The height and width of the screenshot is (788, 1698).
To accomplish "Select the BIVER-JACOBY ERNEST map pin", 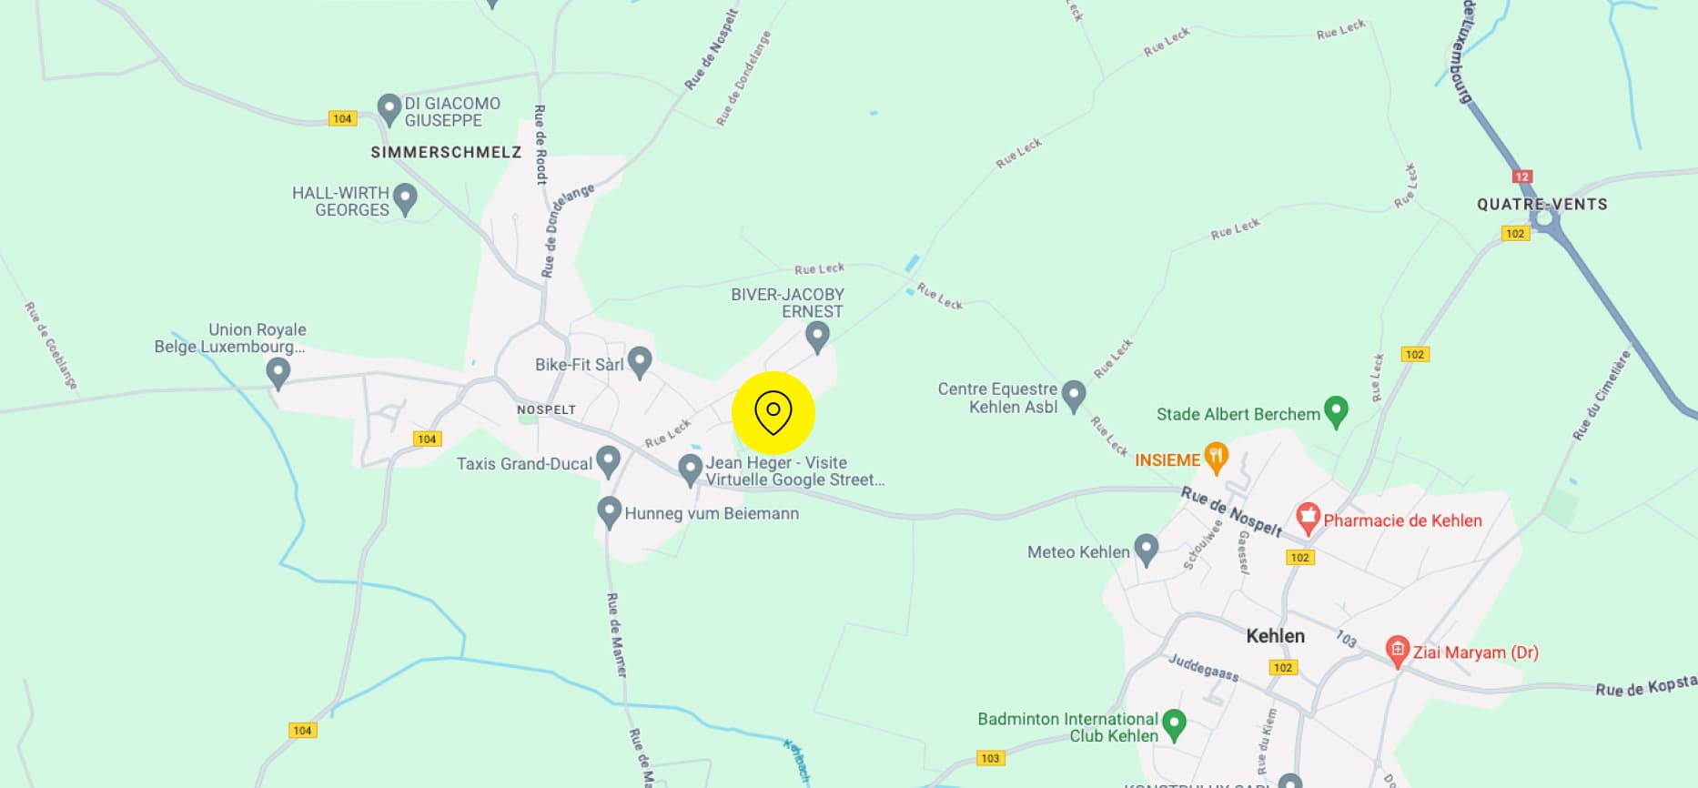I will point(817,338).
